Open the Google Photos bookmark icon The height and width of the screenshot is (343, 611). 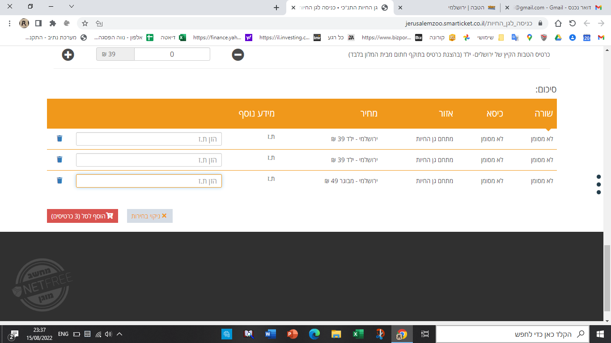pos(466,38)
